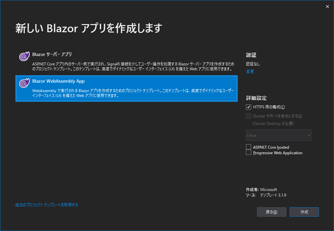Toggle the Docker サポートを有効にする checkbox
The image size is (334, 231).
[248, 116]
